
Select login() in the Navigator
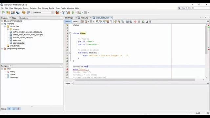12,72
